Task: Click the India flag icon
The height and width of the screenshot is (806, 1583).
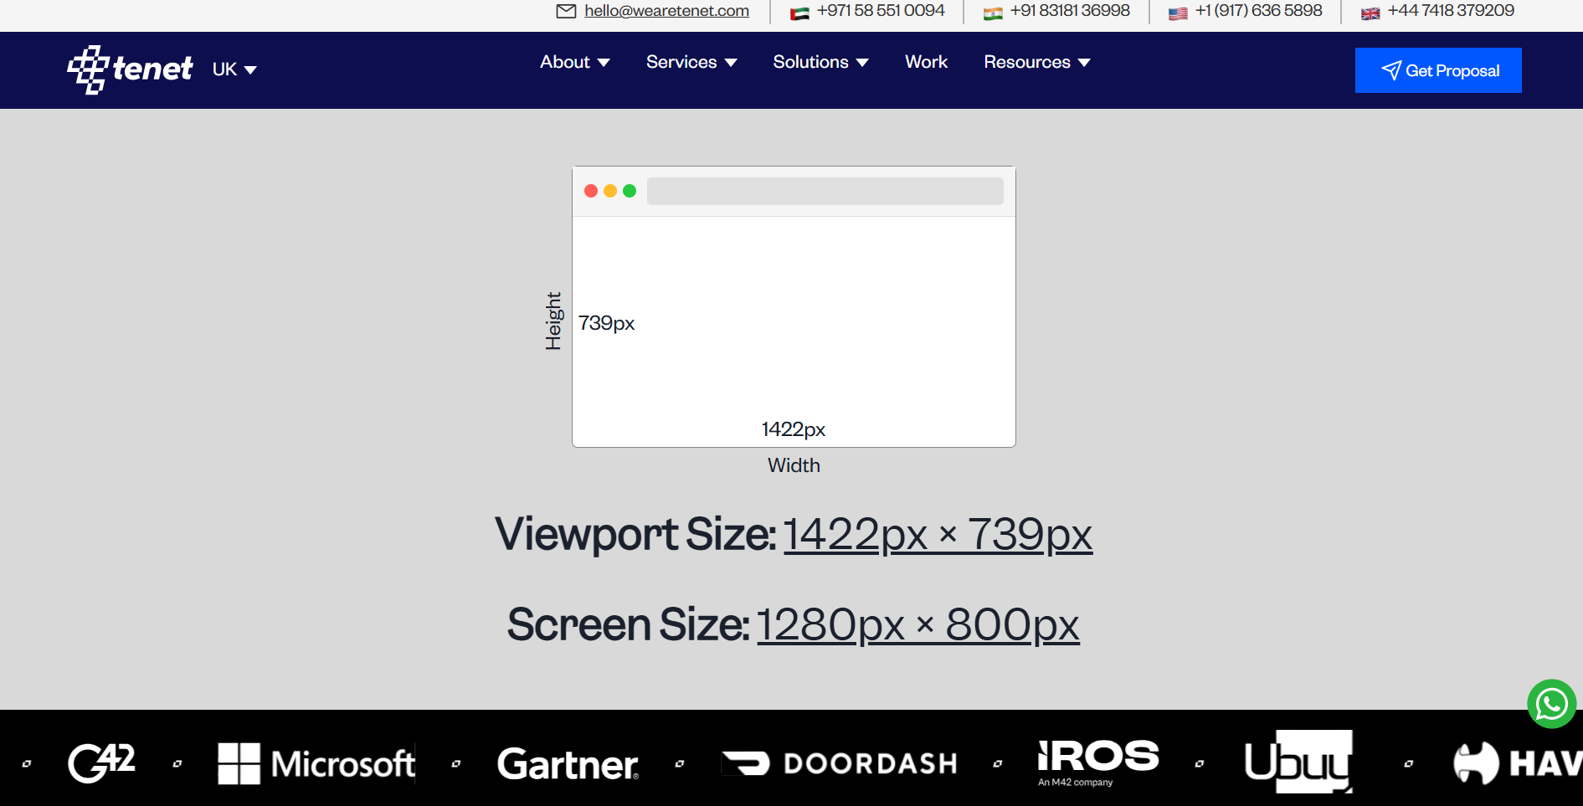Action: click(993, 13)
